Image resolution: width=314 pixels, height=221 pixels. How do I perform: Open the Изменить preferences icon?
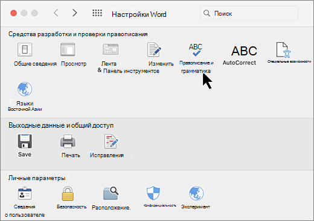[155, 49]
